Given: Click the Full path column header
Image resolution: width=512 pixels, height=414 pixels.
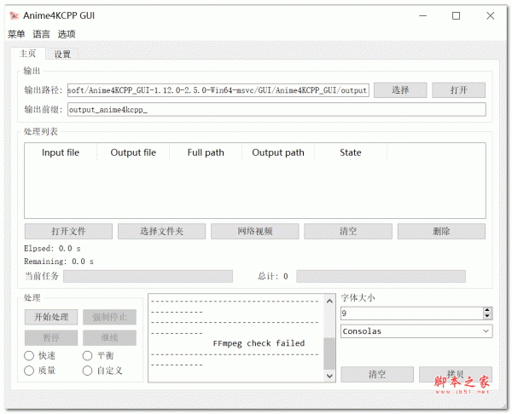Looking at the screenshot, I should 206,152.
